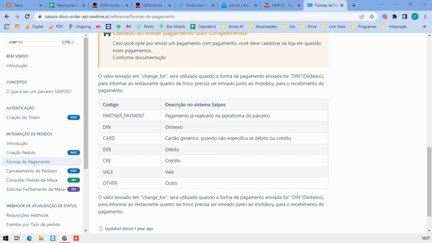Viewport: 432px width, 243px height.
Task: Expand the Atualizações bookmark folder
Action: pos(262,26)
